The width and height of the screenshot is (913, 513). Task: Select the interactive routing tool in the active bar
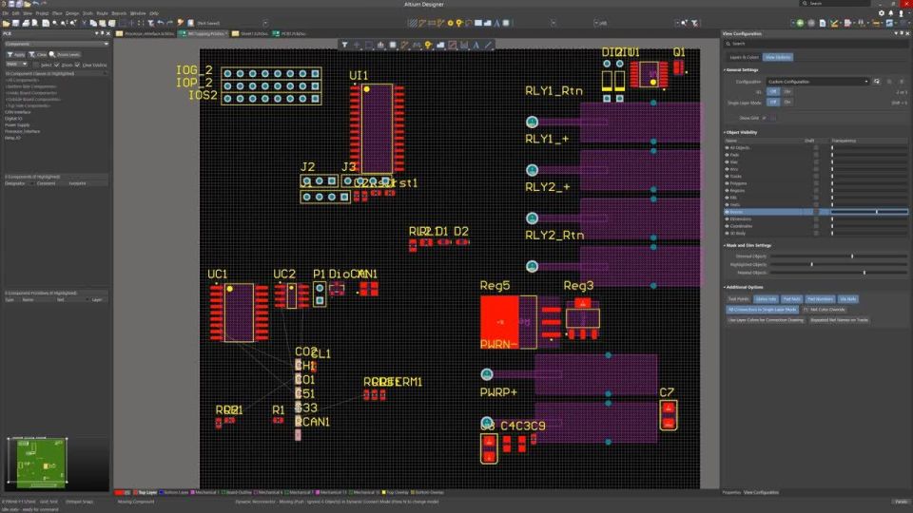405,45
